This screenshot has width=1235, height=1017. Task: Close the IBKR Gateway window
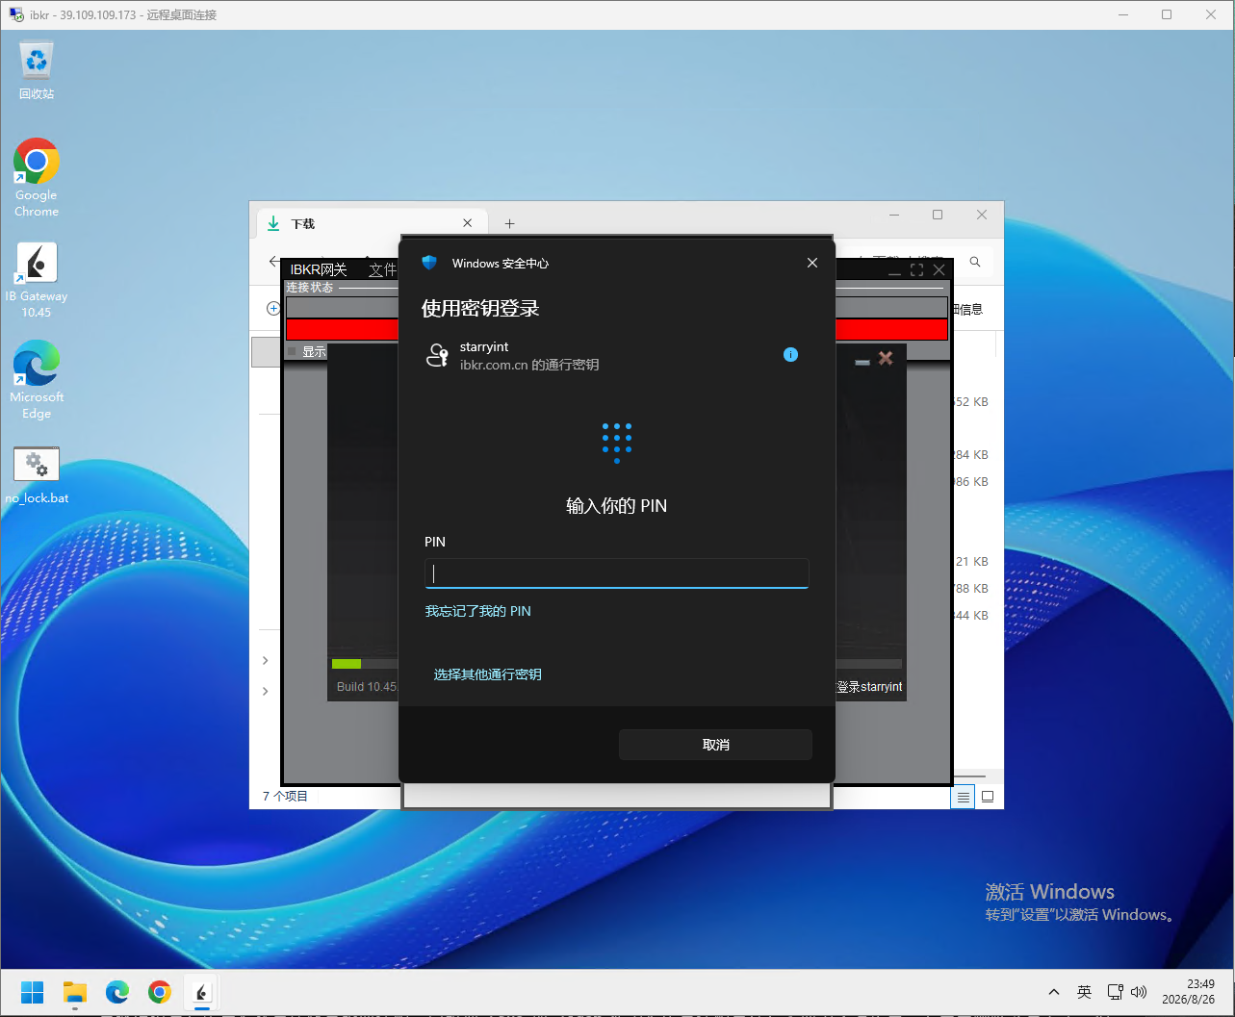click(x=939, y=270)
